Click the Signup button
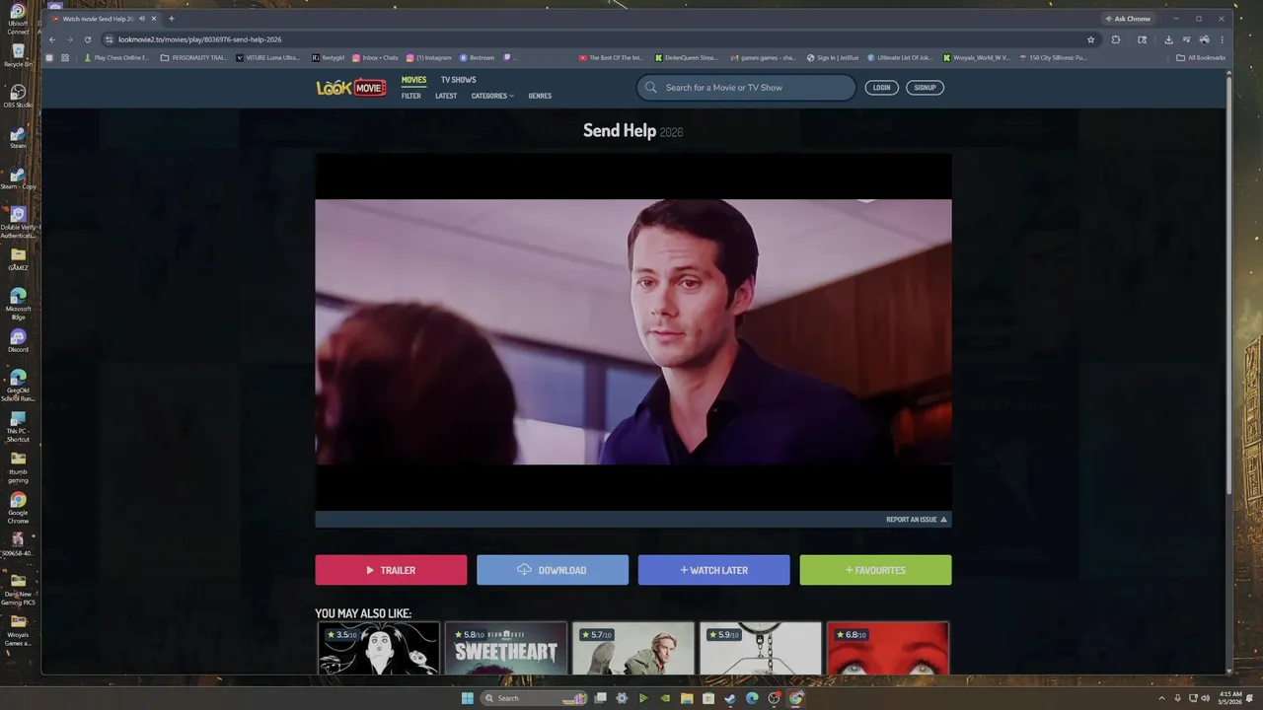 [925, 88]
